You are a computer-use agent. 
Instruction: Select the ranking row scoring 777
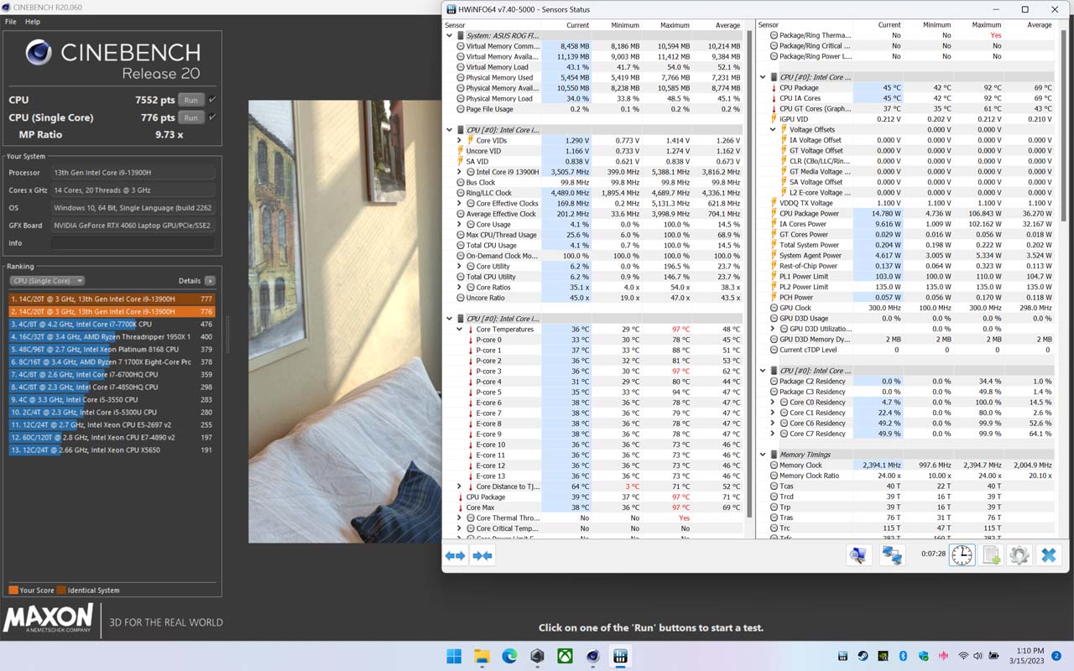click(x=112, y=299)
